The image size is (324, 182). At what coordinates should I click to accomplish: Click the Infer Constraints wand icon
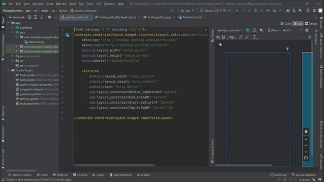pos(247,37)
